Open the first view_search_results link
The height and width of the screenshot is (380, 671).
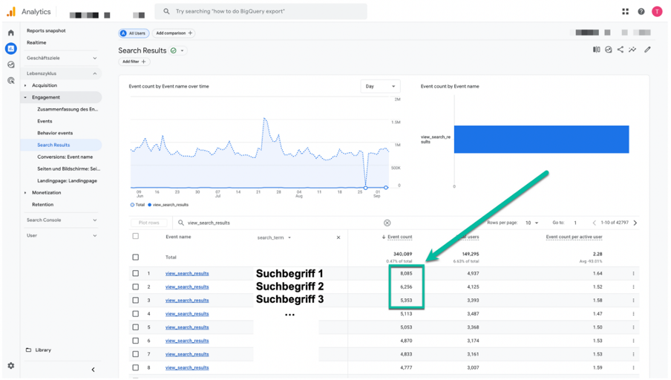click(x=187, y=273)
